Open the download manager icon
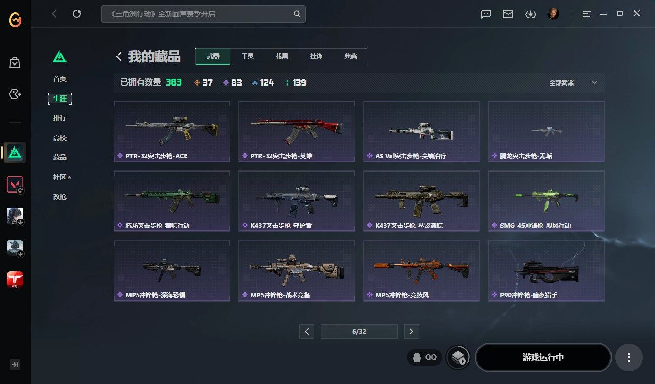The width and height of the screenshot is (655, 384). tap(530, 14)
